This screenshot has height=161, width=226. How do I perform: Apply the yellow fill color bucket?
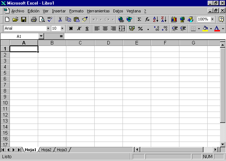205,28
